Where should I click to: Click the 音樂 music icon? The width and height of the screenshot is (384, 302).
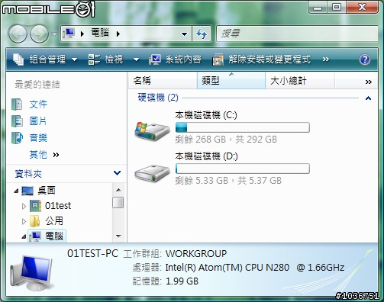17,138
